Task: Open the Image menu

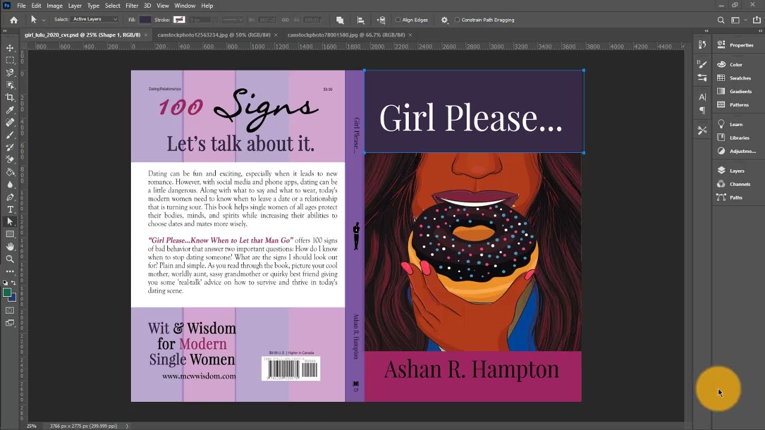Action: click(54, 5)
